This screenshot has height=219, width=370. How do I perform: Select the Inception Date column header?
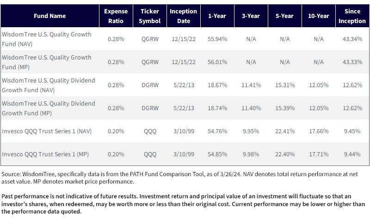184,16
